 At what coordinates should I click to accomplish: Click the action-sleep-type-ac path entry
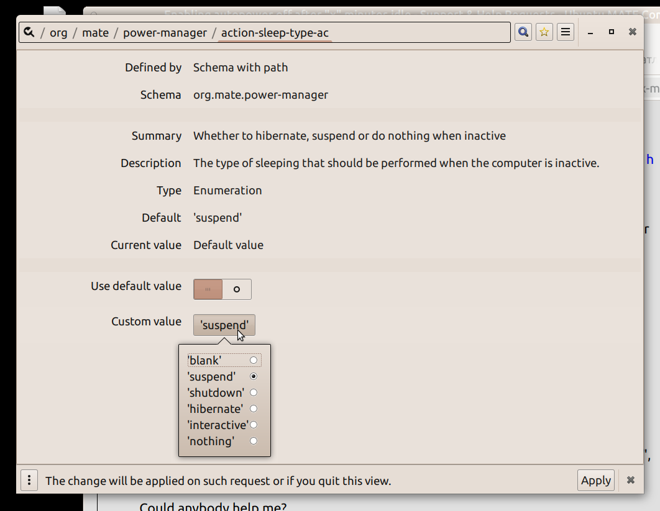click(275, 33)
